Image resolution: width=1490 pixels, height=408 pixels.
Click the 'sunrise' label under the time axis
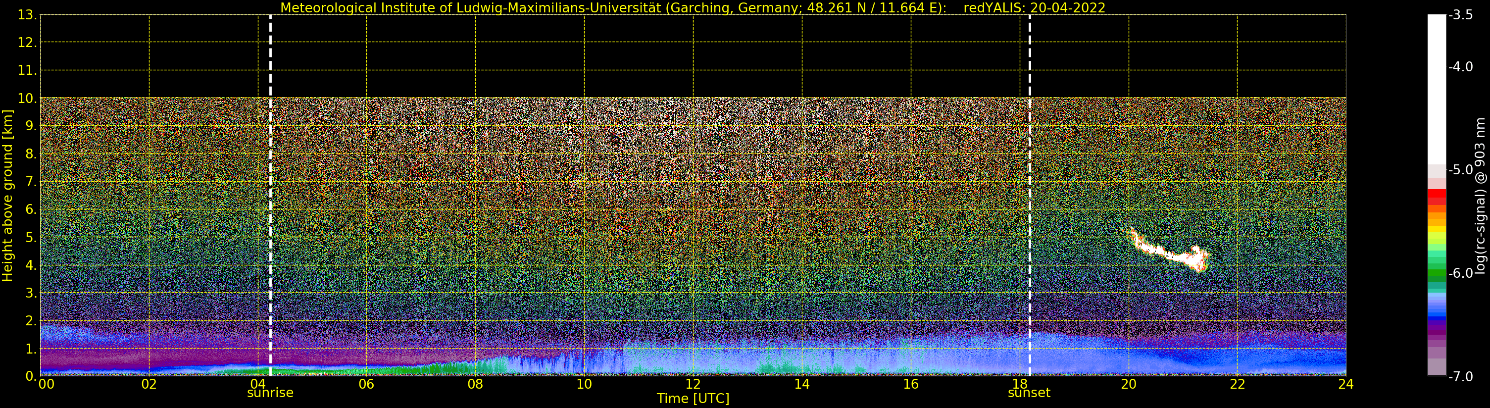pyautogui.click(x=270, y=393)
